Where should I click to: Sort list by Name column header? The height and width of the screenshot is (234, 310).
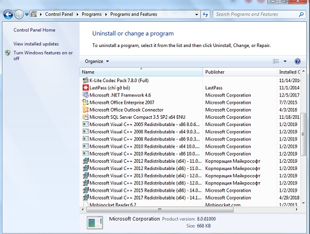pos(141,72)
